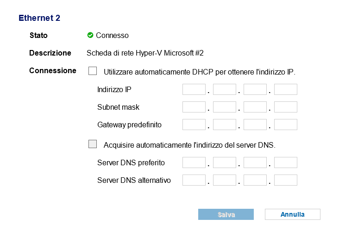This screenshot has width=339, height=231.
Task: Select fourth Gateway predefinito octet field
Action: 286,125
